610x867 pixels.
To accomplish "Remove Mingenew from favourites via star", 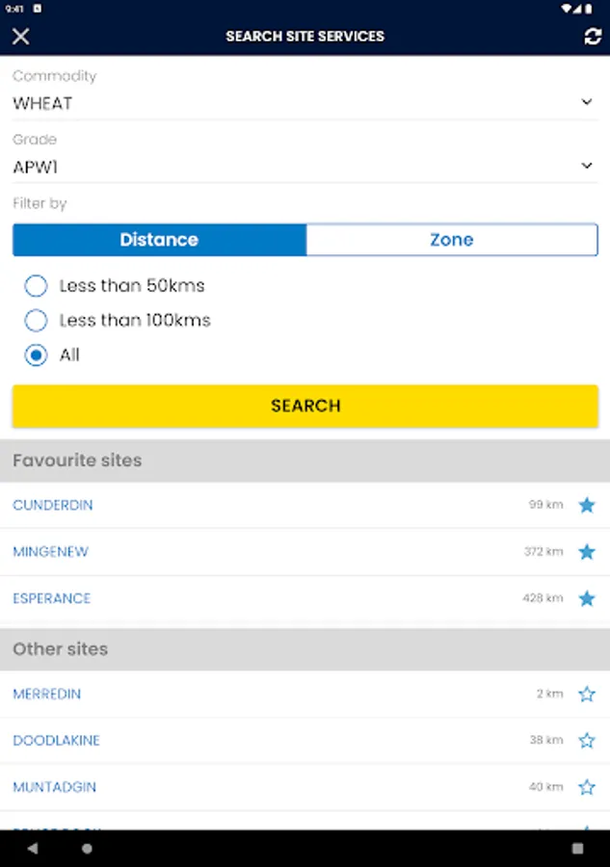I will click(x=587, y=552).
